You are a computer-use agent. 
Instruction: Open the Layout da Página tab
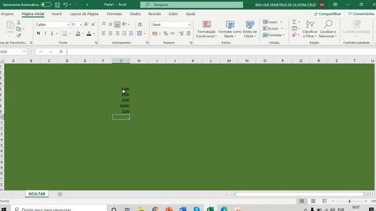(x=84, y=14)
